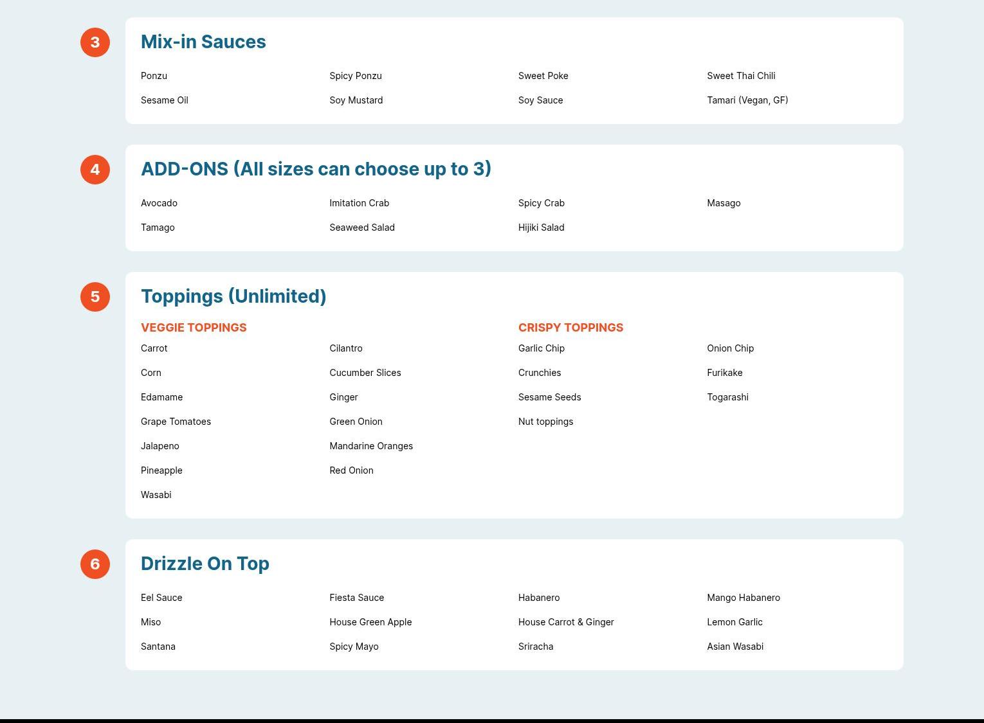This screenshot has height=723, width=984.
Task: Click the "Santana" drizzle
Action: pos(158,647)
